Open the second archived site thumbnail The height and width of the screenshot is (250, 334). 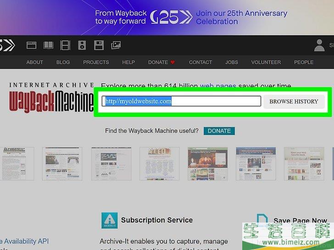coord(62,164)
